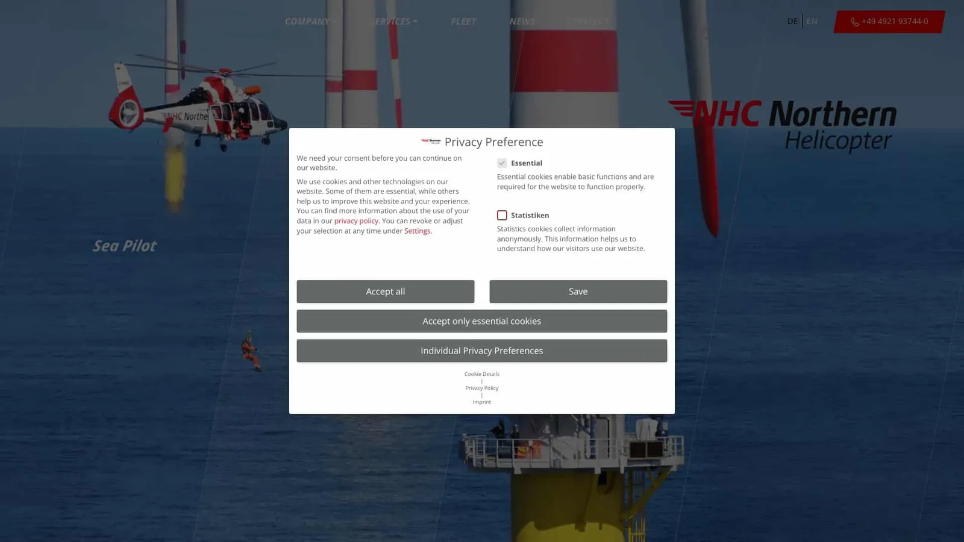Click the Essential label text

pos(527,163)
